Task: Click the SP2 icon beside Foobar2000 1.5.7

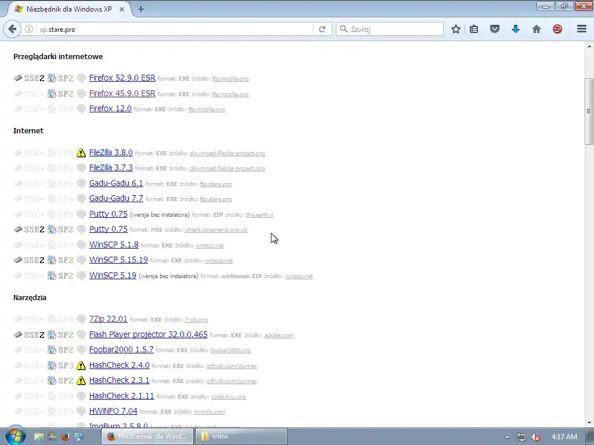Action: click(60, 350)
